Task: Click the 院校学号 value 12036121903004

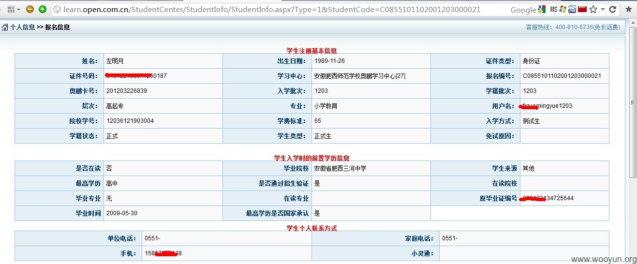Action: (130, 121)
